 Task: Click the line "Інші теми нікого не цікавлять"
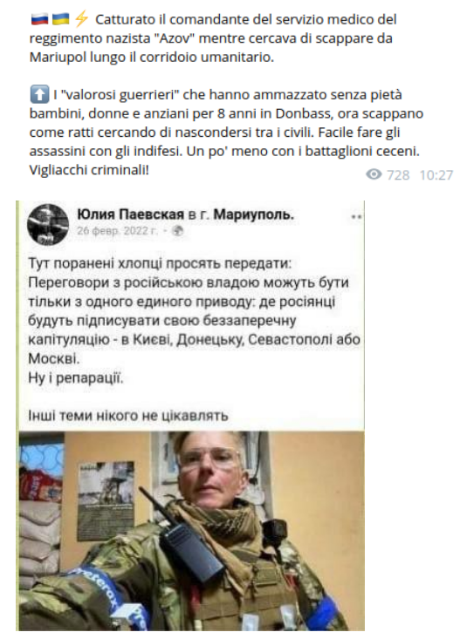tap(128, 416)
